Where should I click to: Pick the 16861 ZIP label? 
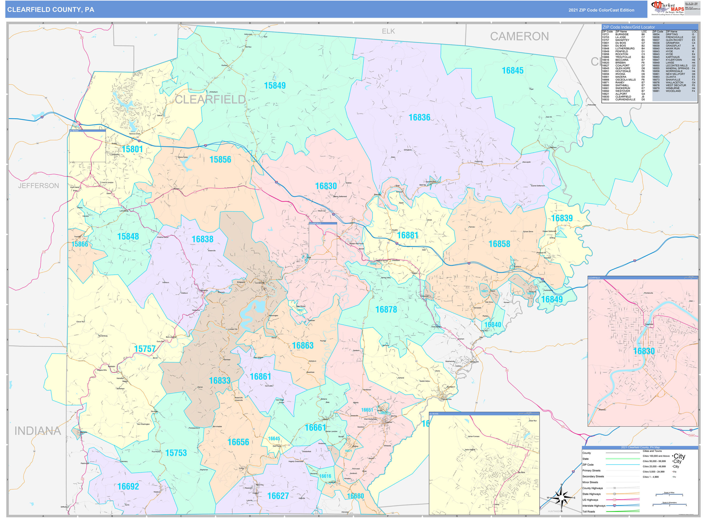pos(260,377)
